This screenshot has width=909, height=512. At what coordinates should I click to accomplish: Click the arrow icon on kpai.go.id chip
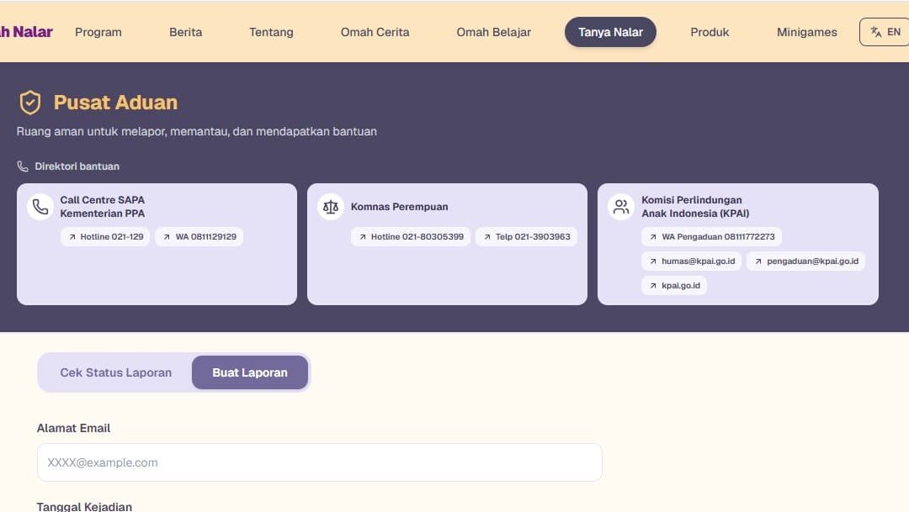click(653, 286)
